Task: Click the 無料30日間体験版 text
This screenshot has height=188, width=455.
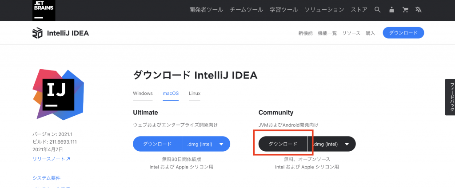Action: click(x=181, y=159)
